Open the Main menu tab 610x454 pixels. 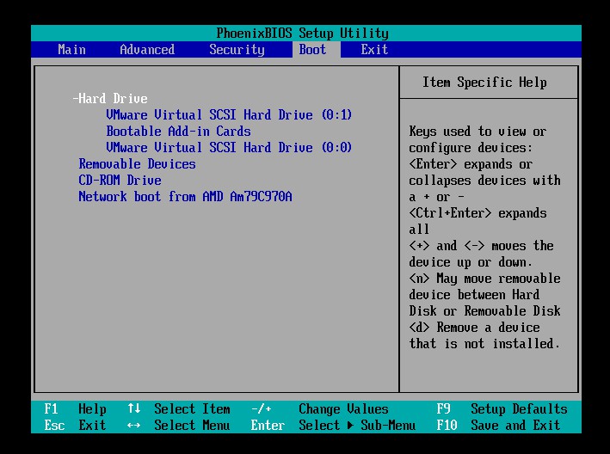point(72,50)
